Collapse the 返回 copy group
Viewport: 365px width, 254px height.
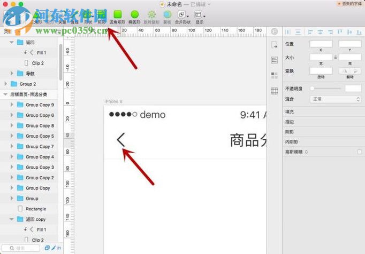[x=11, y=219]
